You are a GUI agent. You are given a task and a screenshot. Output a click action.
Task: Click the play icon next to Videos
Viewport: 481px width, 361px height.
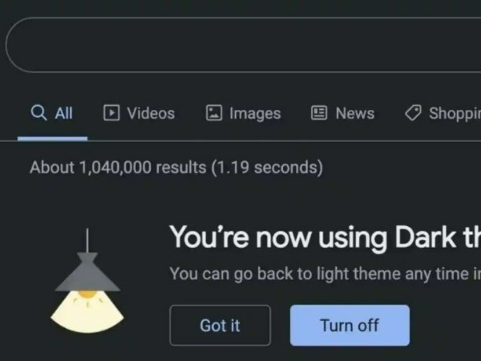coord(111,112)
